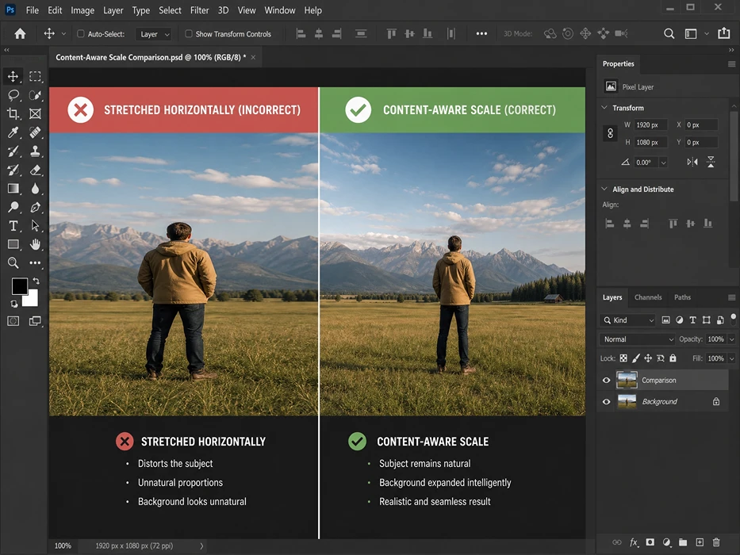Click the black foreground color swatch
Screen dimensions: 740x555
coord(19,285)
